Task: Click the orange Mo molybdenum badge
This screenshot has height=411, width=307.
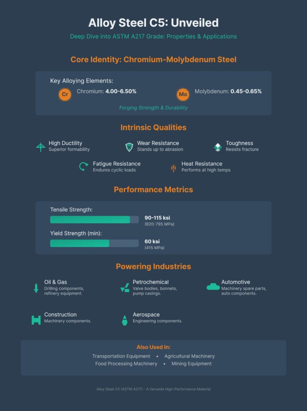Action: click(183, 95)
